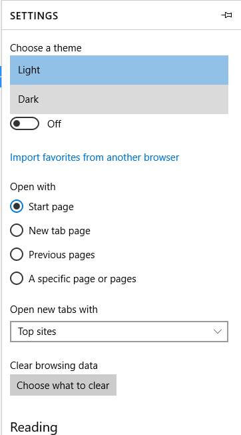Open the Top sites combo box

click(x=119, y=332)
